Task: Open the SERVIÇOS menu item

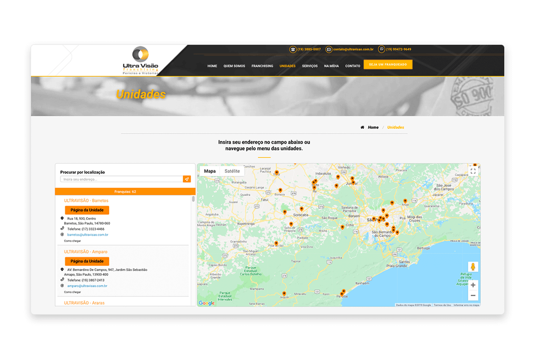Action: tap(310, 65)
